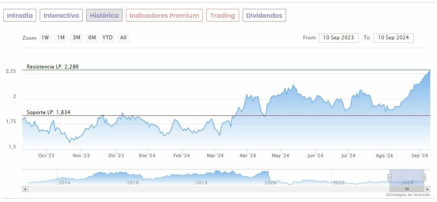Click the left navigator range handle

pyautogui.click(x=389, y=177)
